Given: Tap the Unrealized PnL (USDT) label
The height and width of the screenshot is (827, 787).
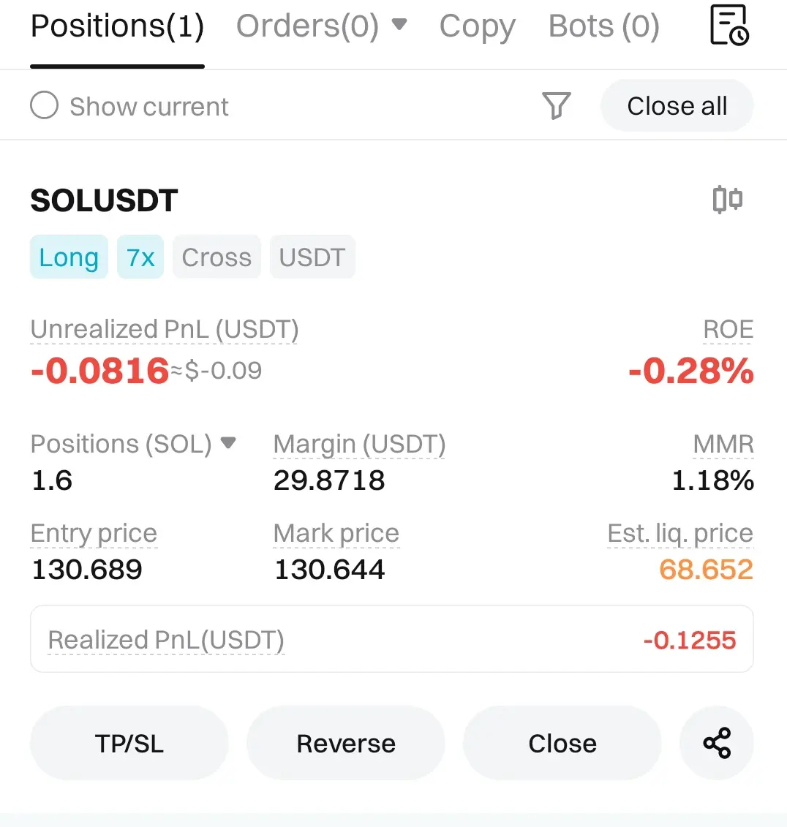Looking at the screenshot, I should point(165,330).
